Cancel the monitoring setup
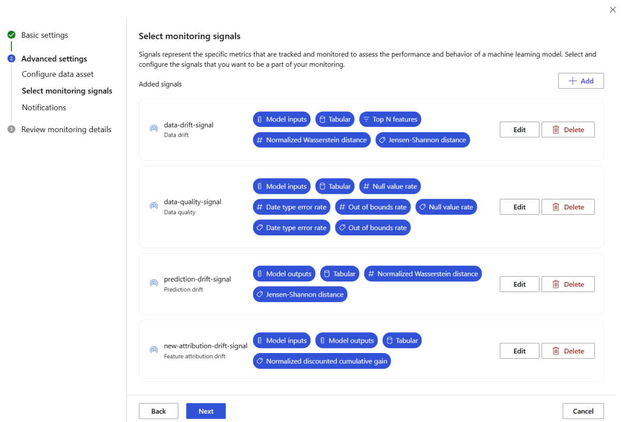The width and height of the screenshot is (622, 422). [583, 411]
